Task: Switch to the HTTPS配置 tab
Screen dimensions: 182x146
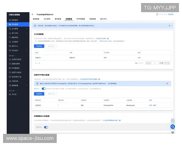Action: [x=81, y=19]
